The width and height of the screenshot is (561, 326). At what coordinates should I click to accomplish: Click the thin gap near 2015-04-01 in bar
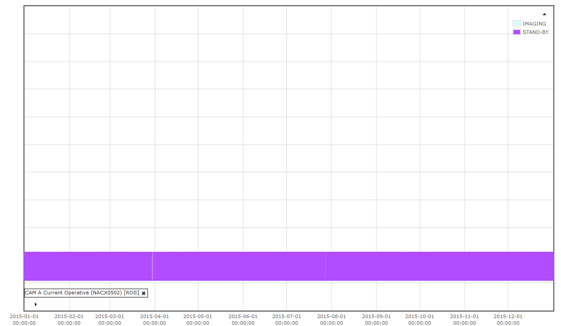pyautogui.click(x=152, y=266)
